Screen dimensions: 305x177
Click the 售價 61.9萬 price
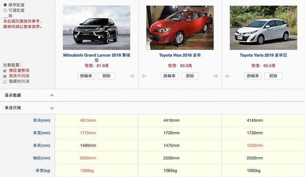(97, 66)
